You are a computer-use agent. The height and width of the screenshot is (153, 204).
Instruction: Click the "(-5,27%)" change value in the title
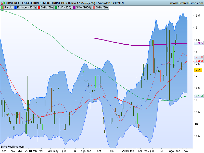tap(90, 3)
